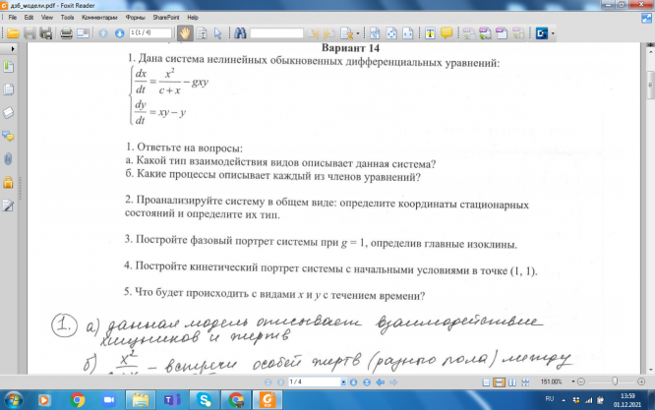Click the blue Previous View back arrow
This screenshot has width=655, height=410.
(x=381, y=382)
